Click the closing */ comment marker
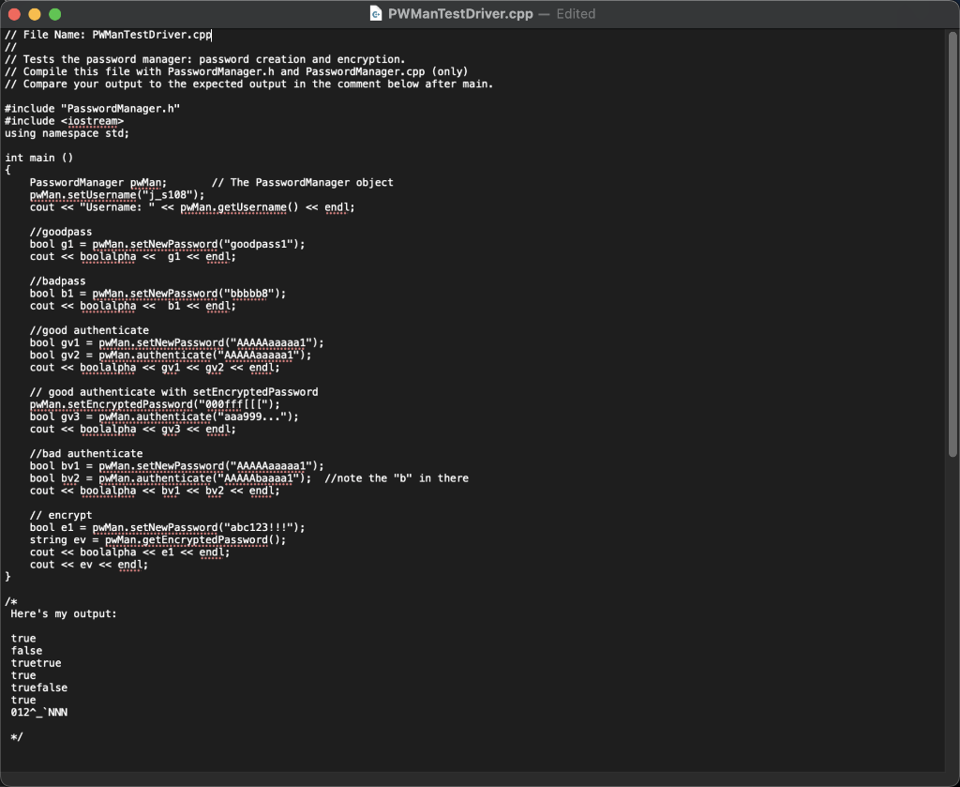This screenshot has width=960, height=787. coord(17,736)
